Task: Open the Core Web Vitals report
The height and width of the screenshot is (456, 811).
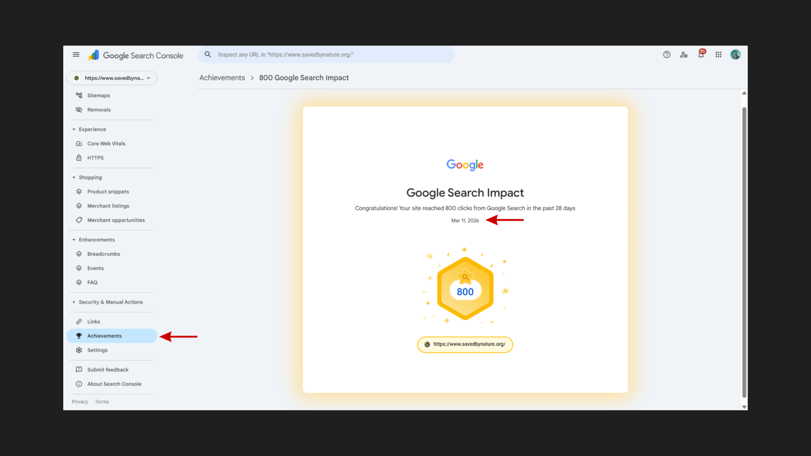Action: tap(106, 143)
